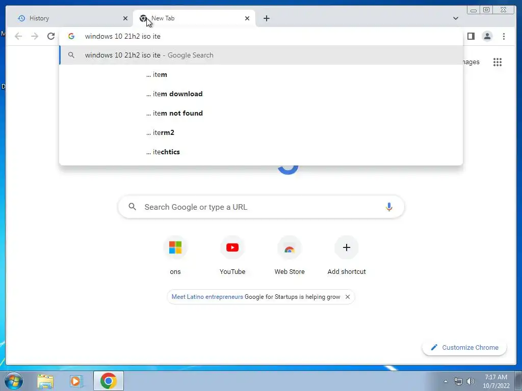Choose the '... iterm2' suggestion
The height and width of the screenshot is (391, 522).
tap(261, 132)
